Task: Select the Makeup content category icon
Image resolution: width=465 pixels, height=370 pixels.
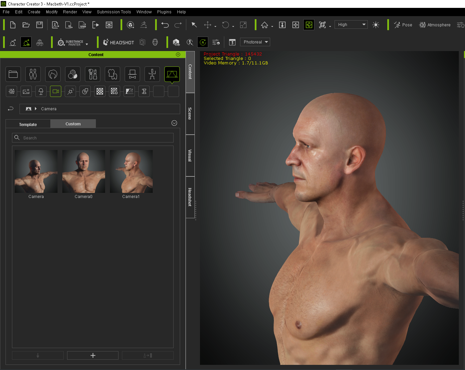Action: 92,74
